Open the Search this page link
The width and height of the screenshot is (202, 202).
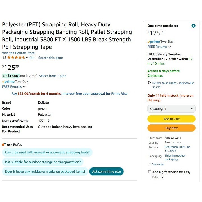pyautogui.click(x=50, y=58)
